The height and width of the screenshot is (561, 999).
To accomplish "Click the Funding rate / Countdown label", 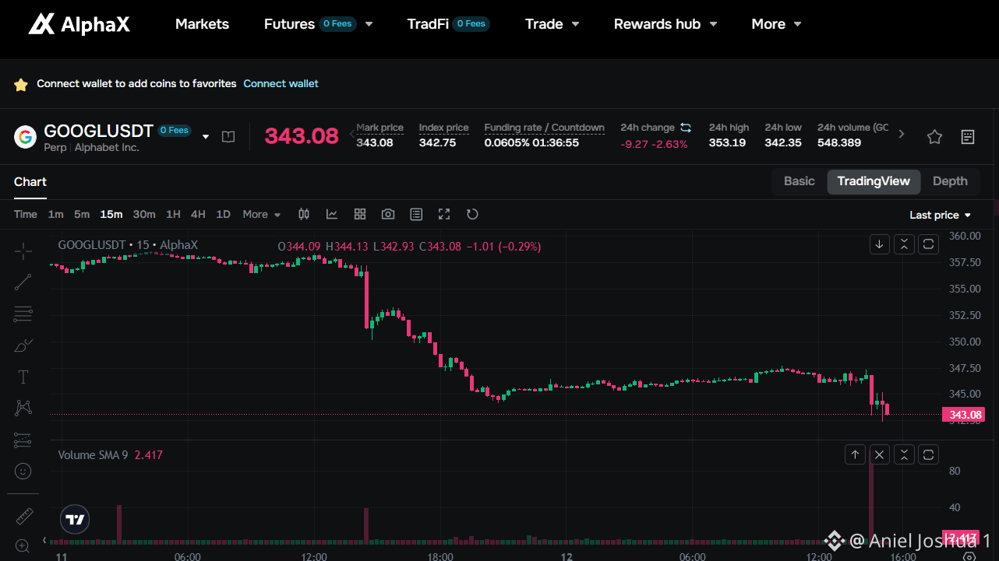I will pos(544,128).
